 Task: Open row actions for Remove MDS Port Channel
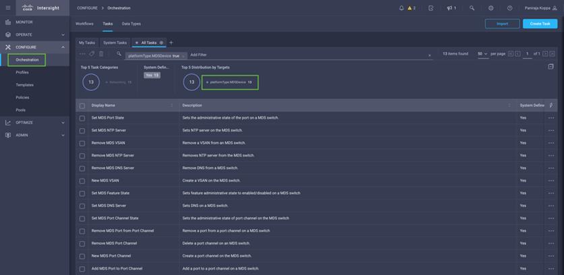point(551,243)
